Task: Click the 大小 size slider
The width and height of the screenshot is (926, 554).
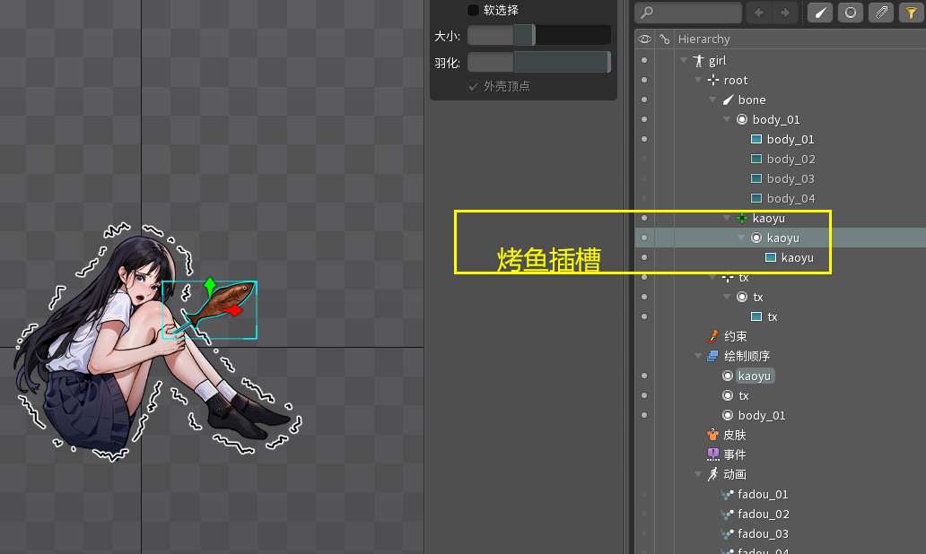Action: (x=538, y=36)
